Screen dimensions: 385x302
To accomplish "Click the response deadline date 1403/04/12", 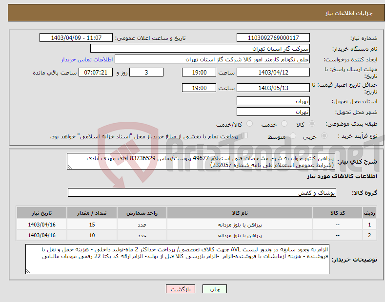I will tap(273, 72).
